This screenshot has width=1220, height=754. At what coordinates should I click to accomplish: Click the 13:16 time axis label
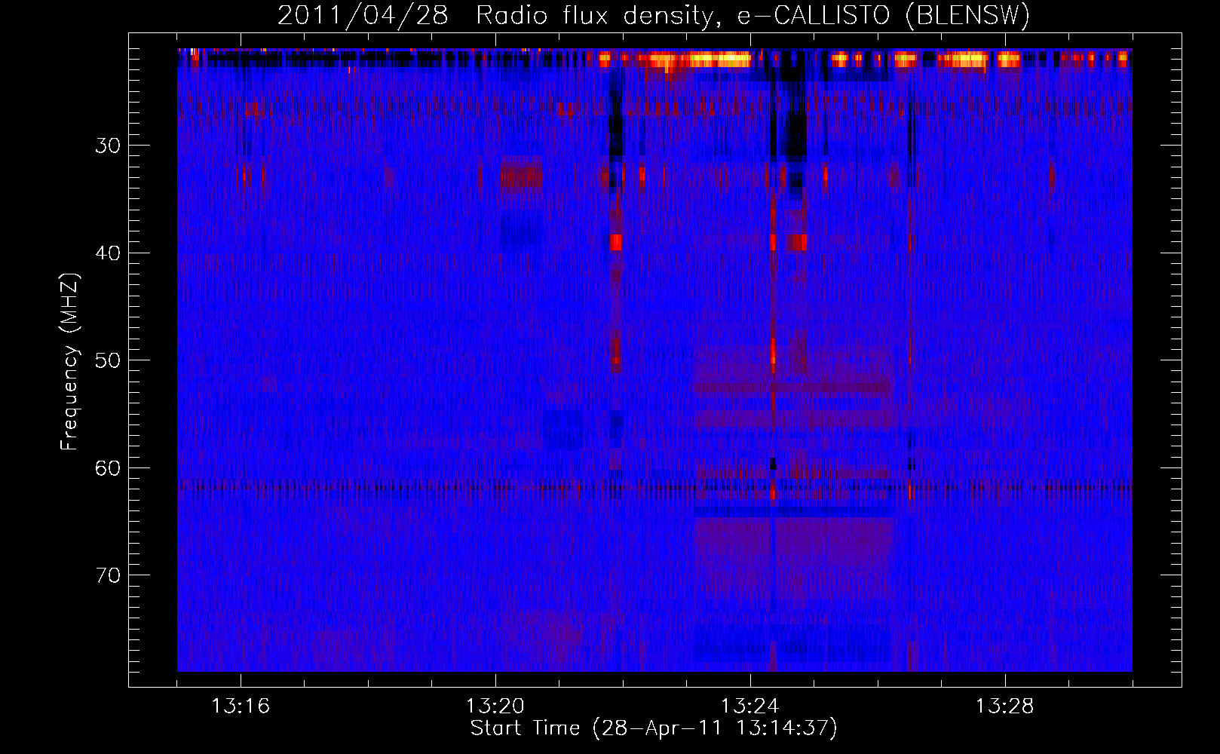pos(241,706)
